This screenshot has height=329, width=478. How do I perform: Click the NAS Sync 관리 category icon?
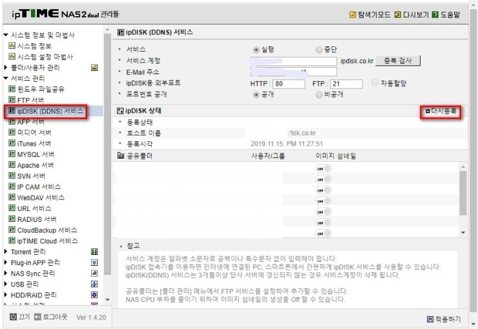(94, 273)
